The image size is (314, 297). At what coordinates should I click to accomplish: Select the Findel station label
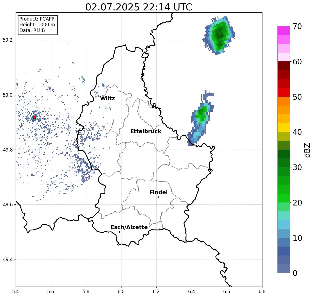click(159, 192)
